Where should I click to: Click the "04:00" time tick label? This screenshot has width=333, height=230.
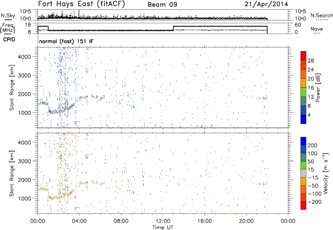pyautogui.click(x=79, y=221)
